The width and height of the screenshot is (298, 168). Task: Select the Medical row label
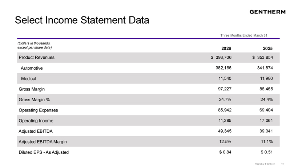28,78
